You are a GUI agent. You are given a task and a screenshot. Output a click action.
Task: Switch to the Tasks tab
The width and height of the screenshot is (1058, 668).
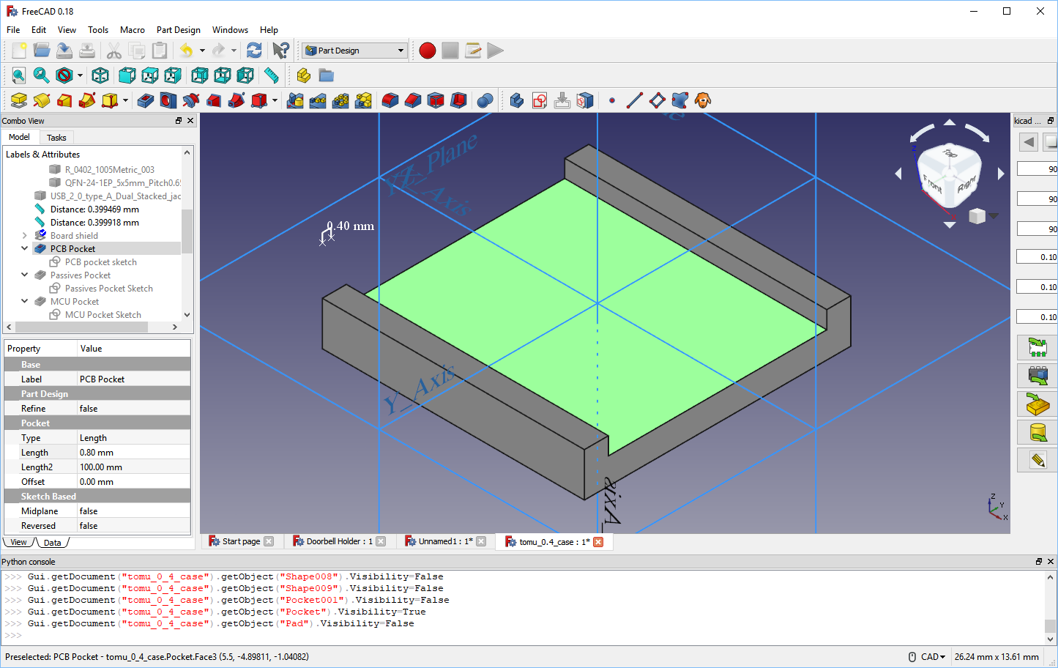pyautogui.click(x=56, y=138)
